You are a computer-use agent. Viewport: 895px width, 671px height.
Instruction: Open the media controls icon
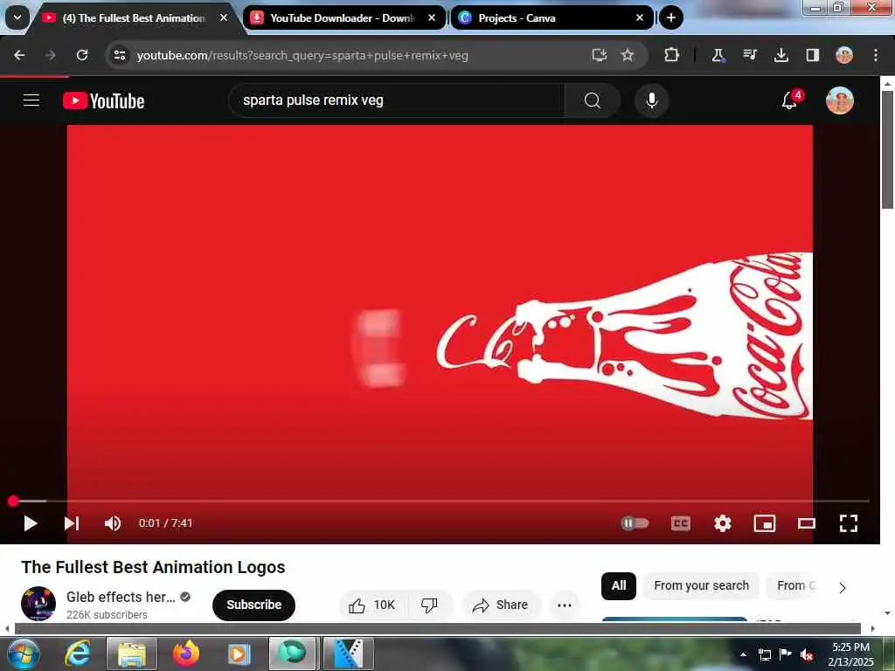click(749, 55)
